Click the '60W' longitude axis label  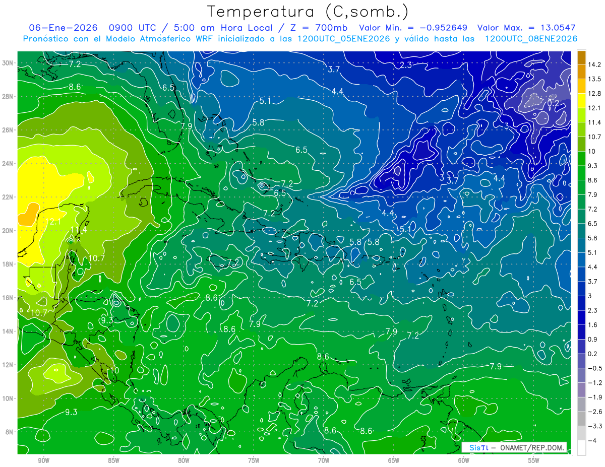[x=464, y=460]
